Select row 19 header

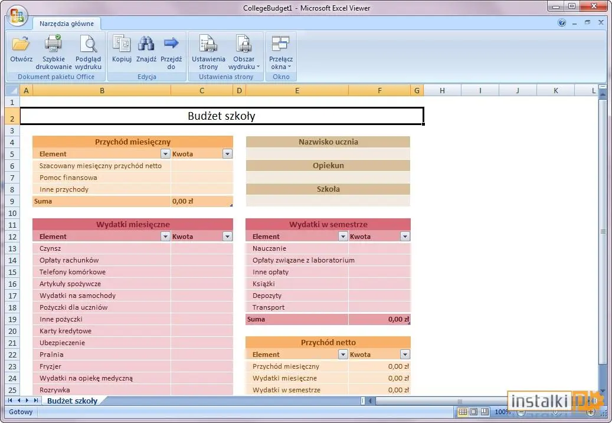[x=12, y=319]
